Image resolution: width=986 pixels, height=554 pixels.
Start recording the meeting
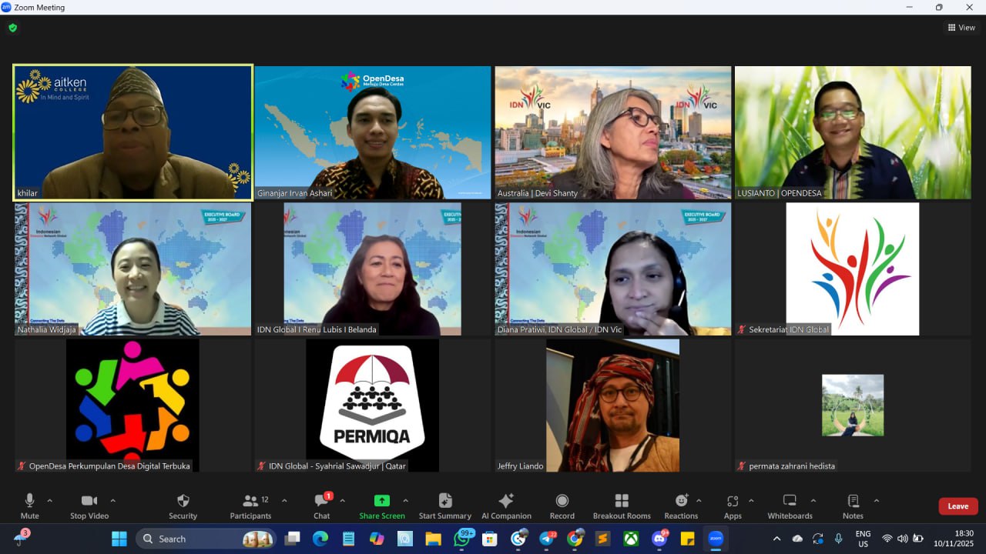click(562, 506)
